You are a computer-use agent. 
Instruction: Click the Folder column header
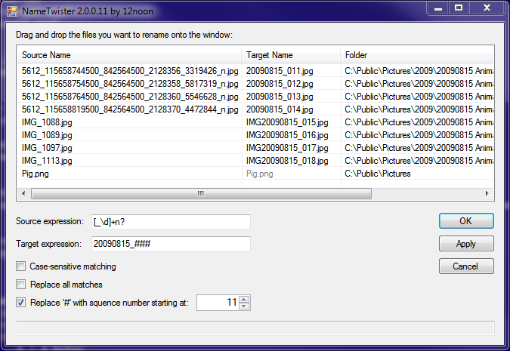pos(416,55)
